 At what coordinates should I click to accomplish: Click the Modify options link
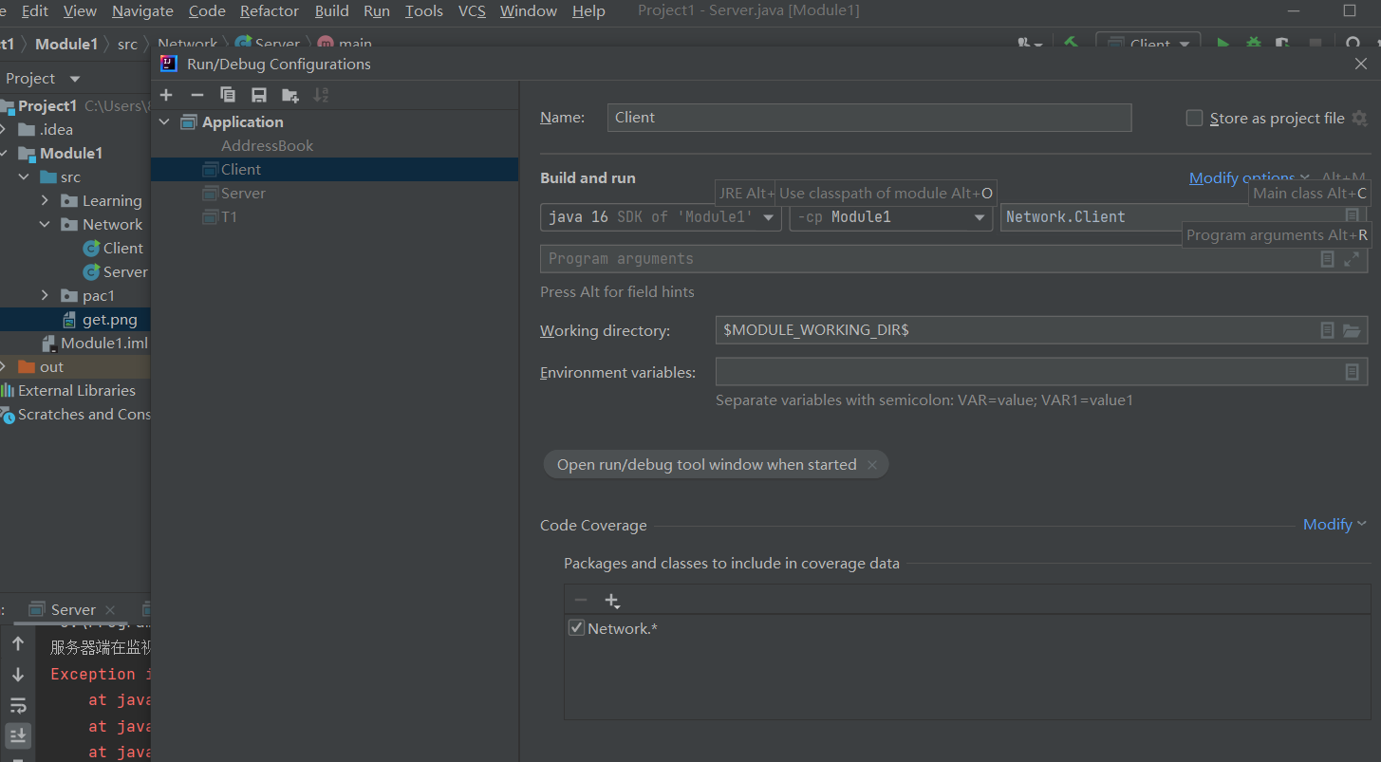coord(1241,177)
